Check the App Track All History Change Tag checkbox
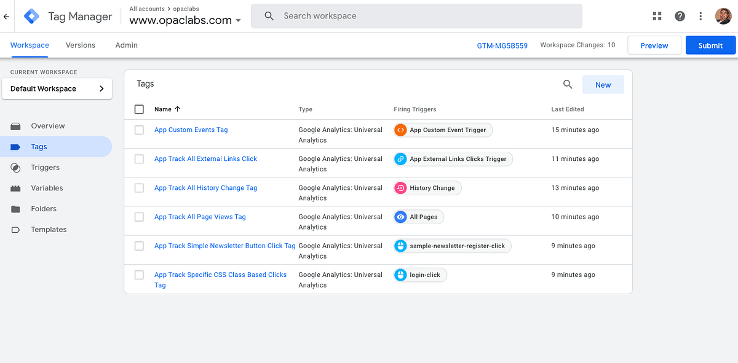This screenshot has height=363, width=738. pyautogui.click(x=139, y=188)
